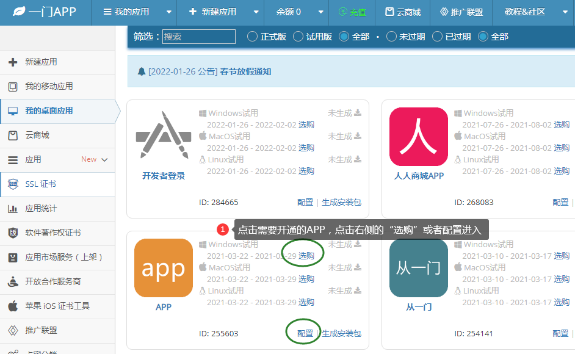Image resolution: width=575 pixels, height=354 pixels.
Task: Click the bell icon in the announcement bar
Action: pos(142,71)
